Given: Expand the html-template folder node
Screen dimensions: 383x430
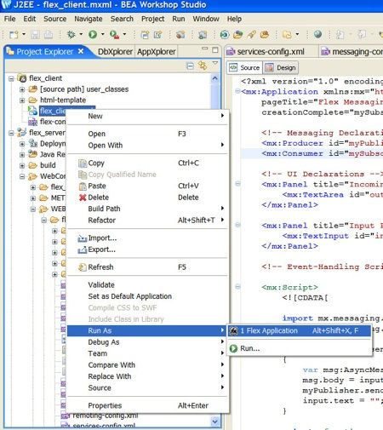Looking at the screenshot, I should tap(22, 100).
